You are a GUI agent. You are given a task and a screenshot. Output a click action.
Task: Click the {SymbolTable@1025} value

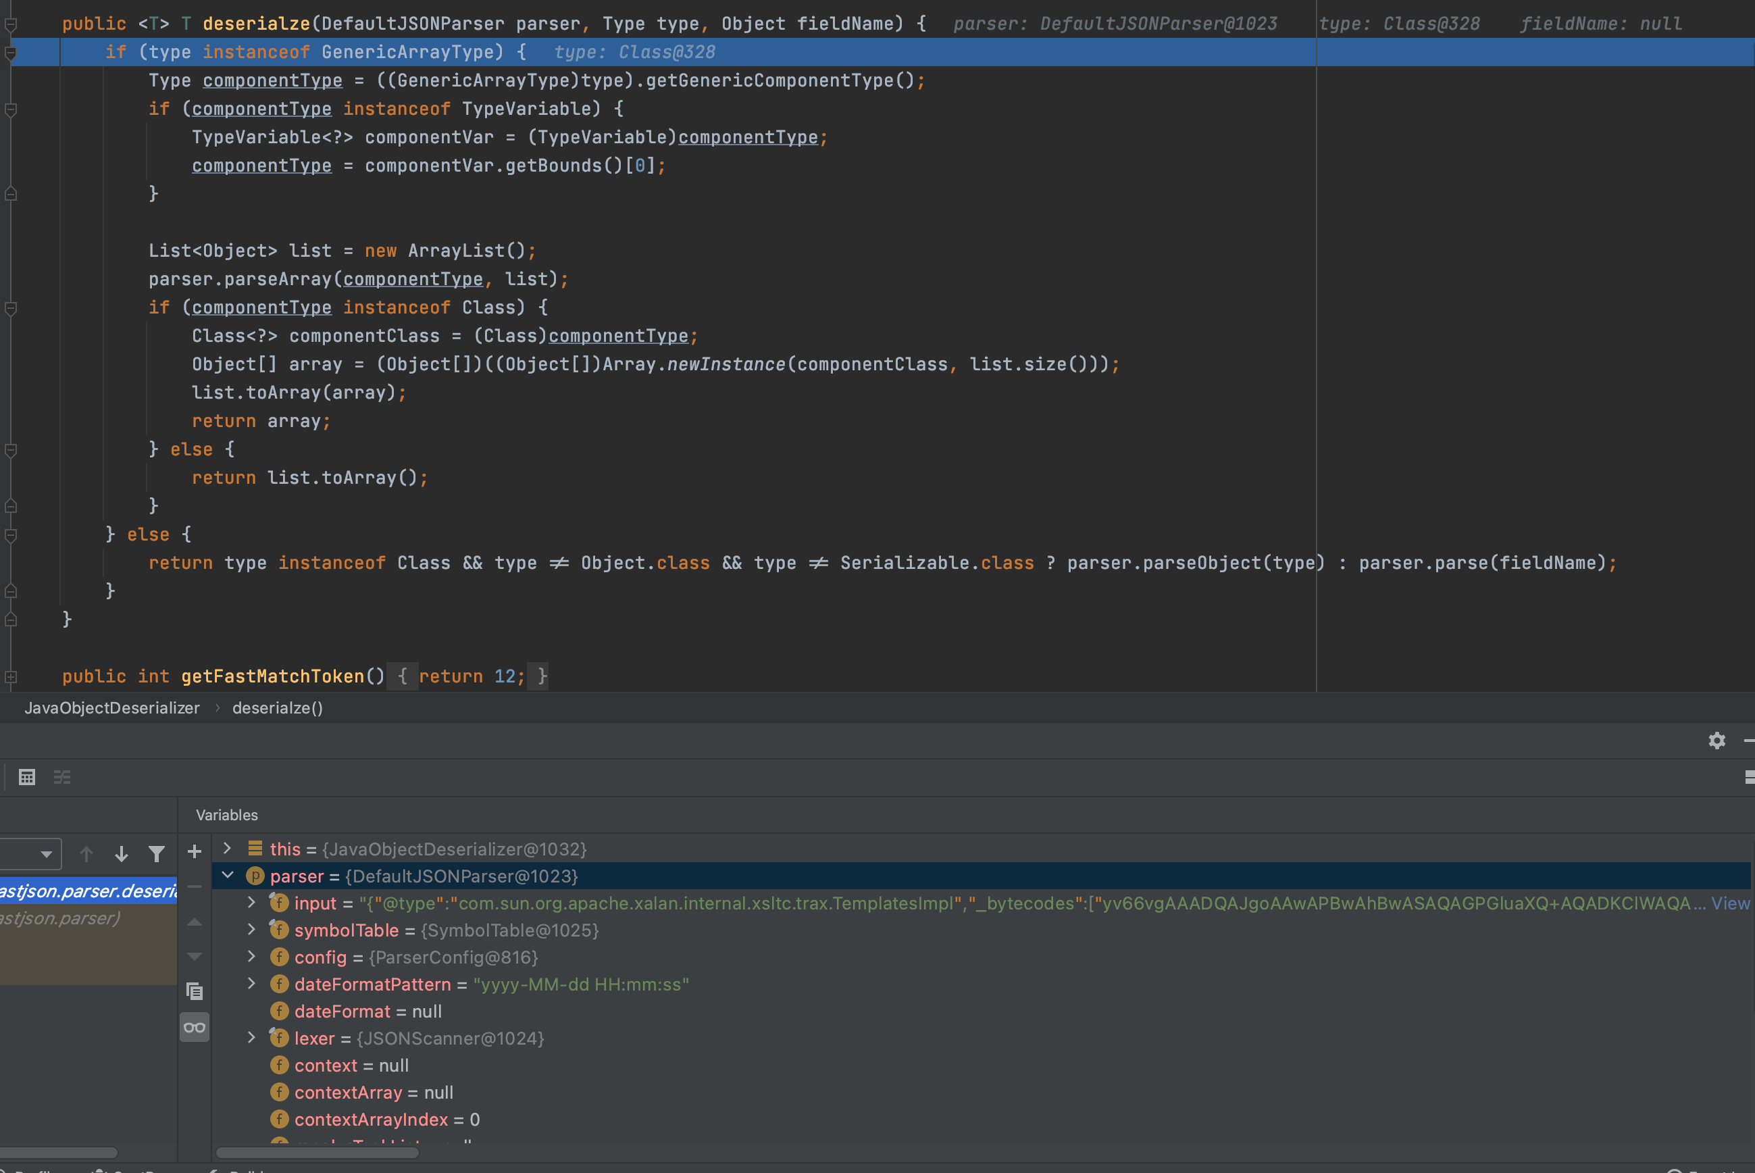click(510, 930)
